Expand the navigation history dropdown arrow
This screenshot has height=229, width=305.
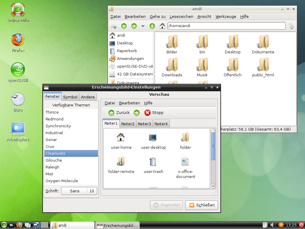(143, 26)
